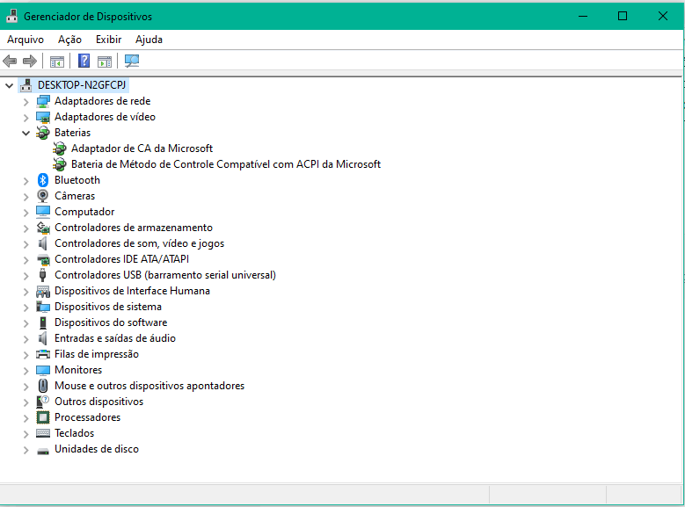The width and height of the screenshot is (685, 507).
Task: Select the Dispositivos do software label
Action: tap(111, 322)
